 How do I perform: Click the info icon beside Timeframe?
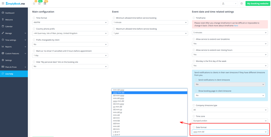tap(193, 18)
